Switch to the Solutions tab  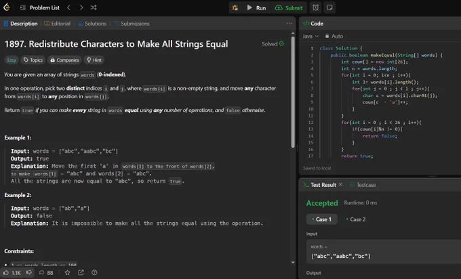point(92,24)
